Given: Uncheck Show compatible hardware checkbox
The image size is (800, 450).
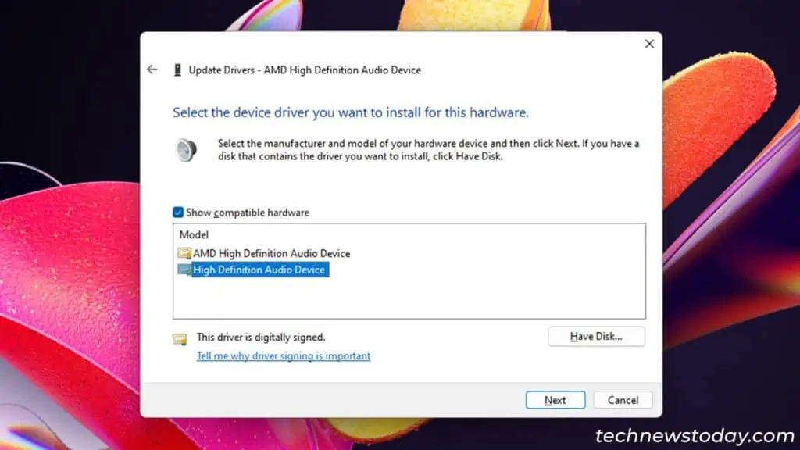Looking at the screenshot, I should pyautogui.click(x=177, y=212).
